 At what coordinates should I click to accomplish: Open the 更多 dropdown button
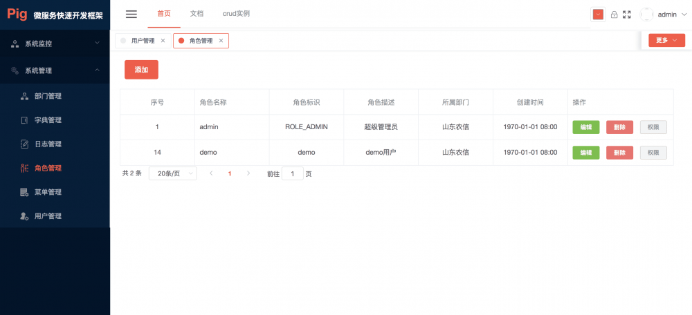(666, 40)
